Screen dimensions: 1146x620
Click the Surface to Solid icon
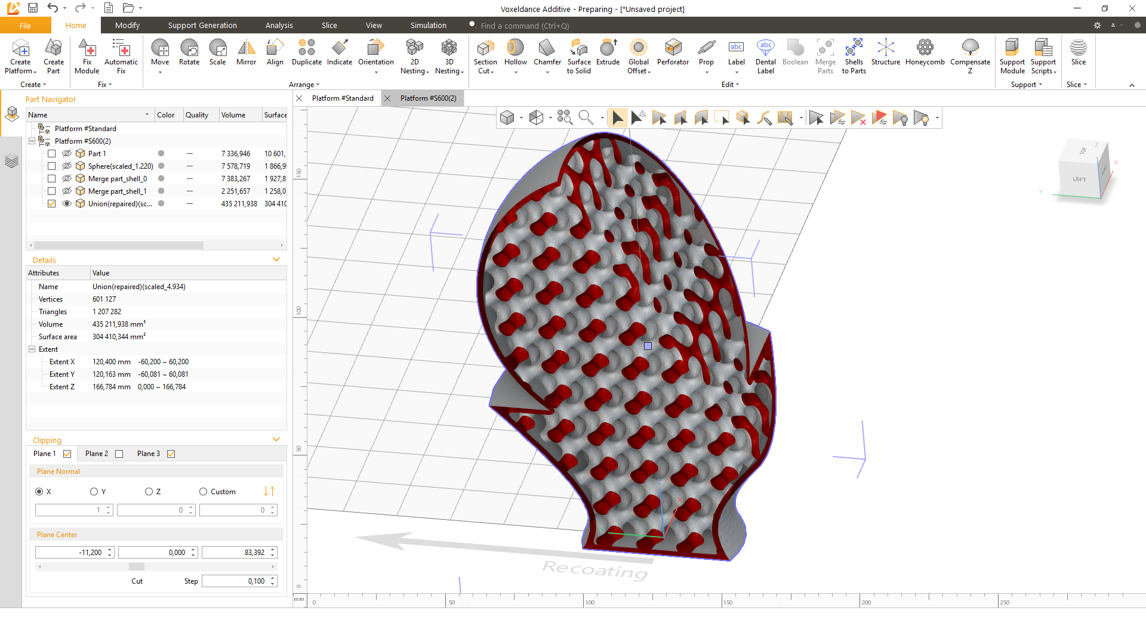578,49
